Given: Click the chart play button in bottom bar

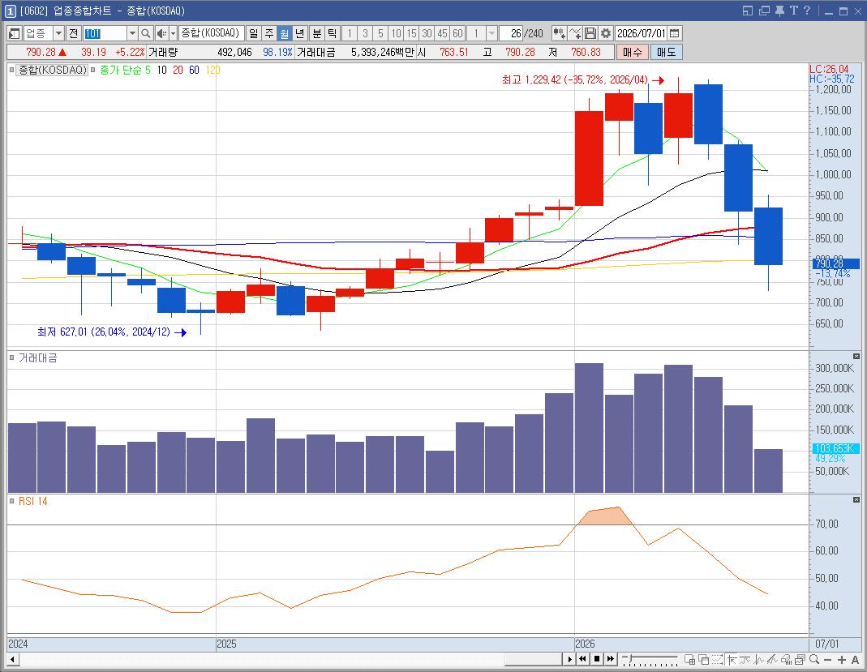Looking at the screenshot, I should pos(569,659).
